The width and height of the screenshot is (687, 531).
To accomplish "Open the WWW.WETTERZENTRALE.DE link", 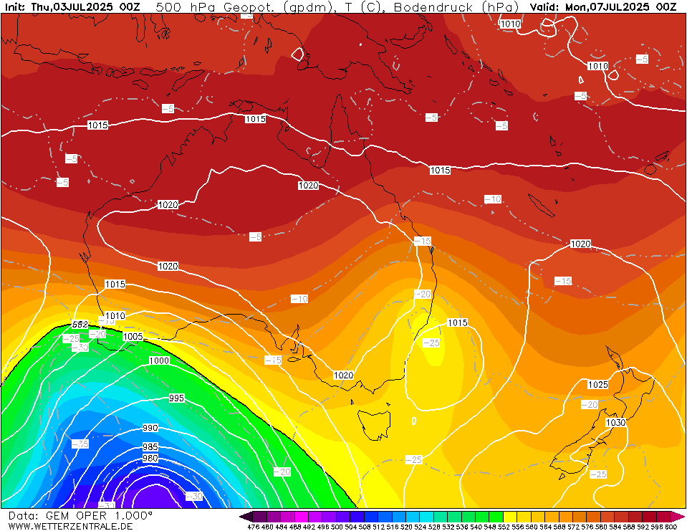I will pyautogui.click(x=70, y=526).
